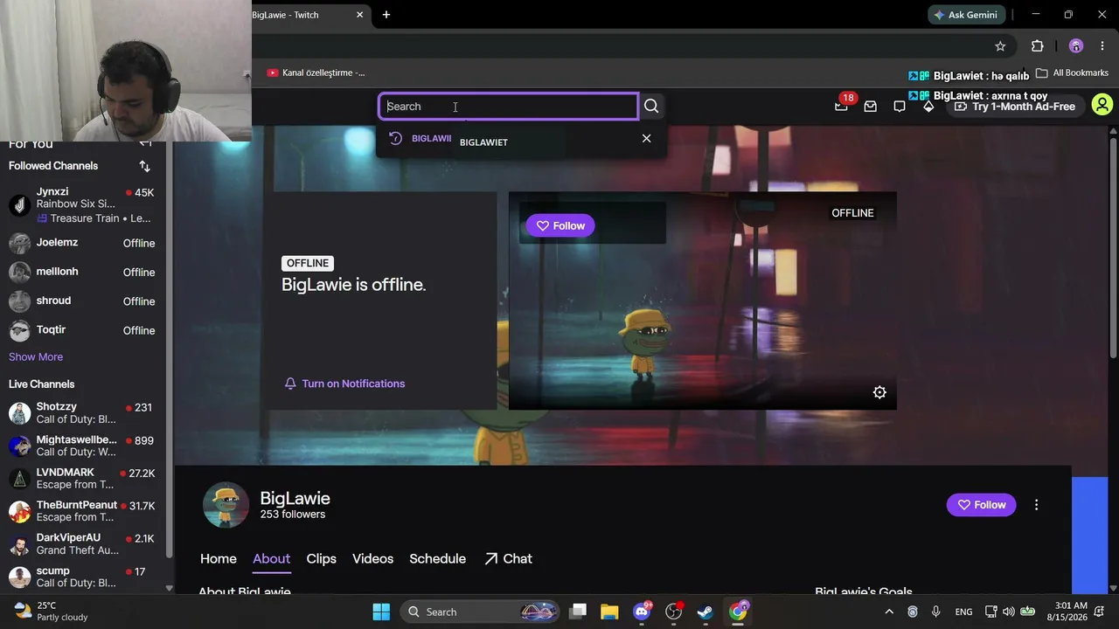The width and height of the screenshot is (1119, 629).
Task: Switch to the Clips tab
Action: click(x=321, y=559)
